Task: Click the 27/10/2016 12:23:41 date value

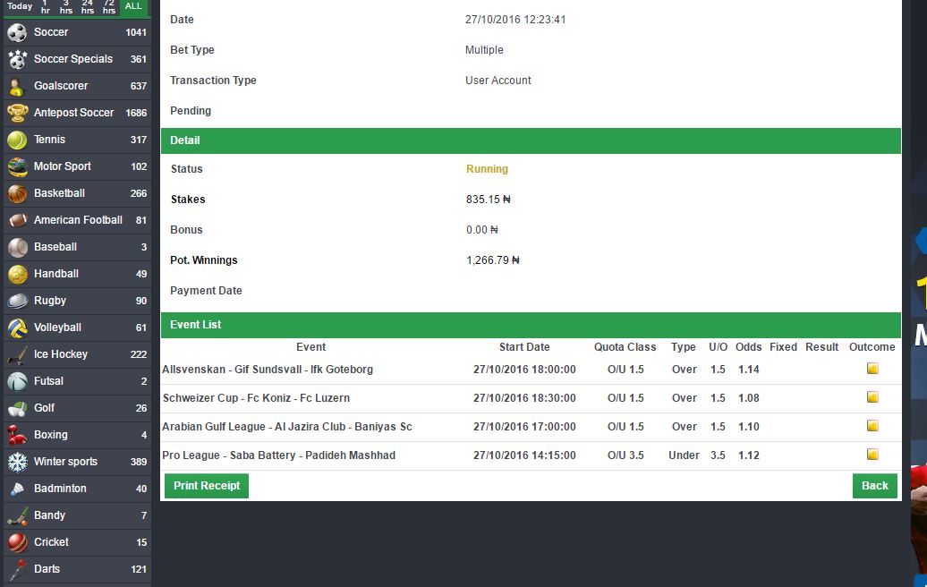Action: 515,20
